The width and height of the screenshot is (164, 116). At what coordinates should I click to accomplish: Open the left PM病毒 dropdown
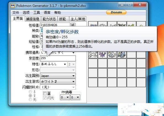[65, 97]
